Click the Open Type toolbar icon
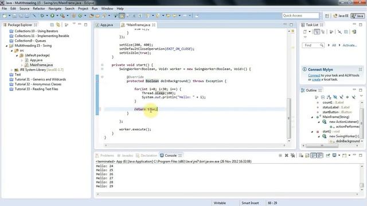The image size is (367, 206). pos(92,15)
